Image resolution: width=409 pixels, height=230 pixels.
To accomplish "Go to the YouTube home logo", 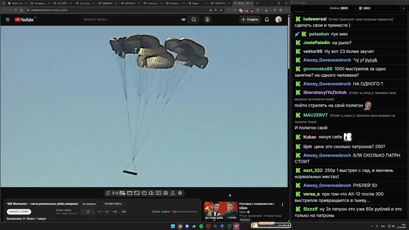I will [24, 19].
